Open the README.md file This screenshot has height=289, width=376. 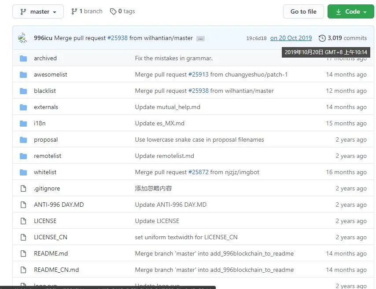51,253
